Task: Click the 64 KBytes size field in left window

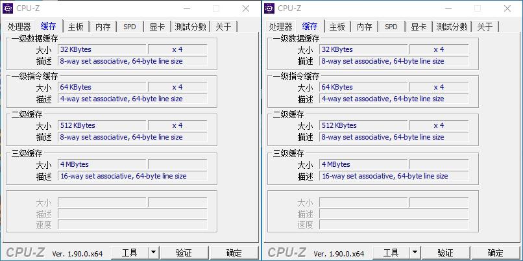Action: (102, 87)
